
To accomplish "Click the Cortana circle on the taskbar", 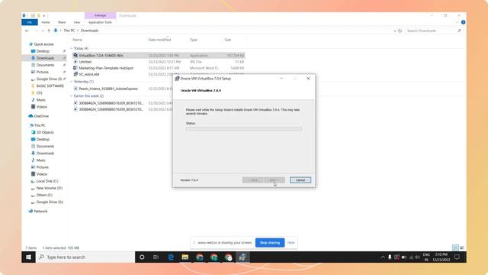I will (142, 257).
